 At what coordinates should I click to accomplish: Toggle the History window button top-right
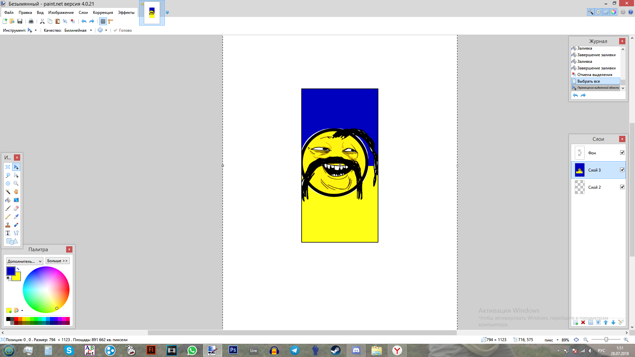pyautogui.click(x=598, y=12)
